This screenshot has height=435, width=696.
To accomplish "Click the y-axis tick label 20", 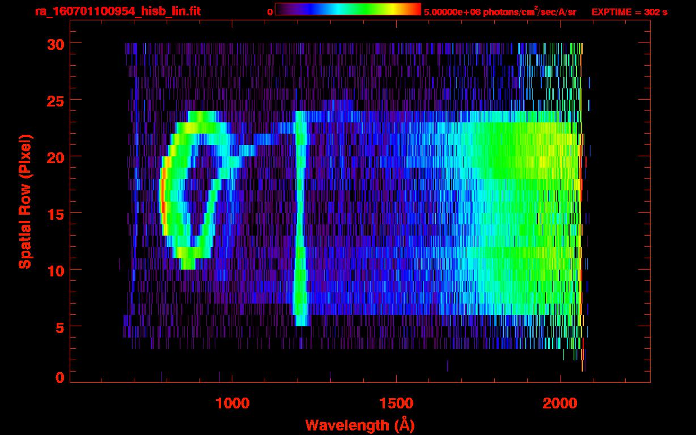I will pos(56,157).
